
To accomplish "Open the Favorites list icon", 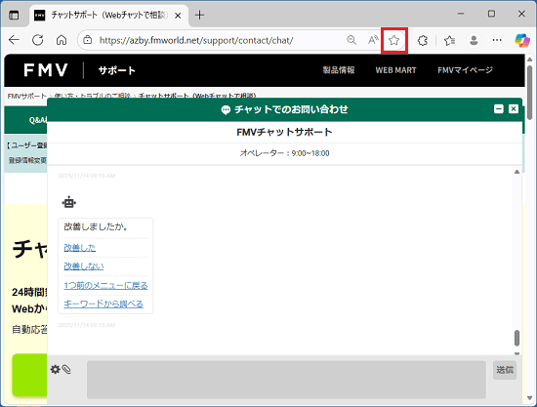I will pos(449,40).
